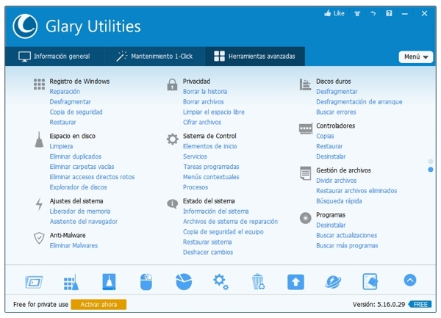
Task: Select the Herramientas avanzadas tab
Action: tap(254, 57)
